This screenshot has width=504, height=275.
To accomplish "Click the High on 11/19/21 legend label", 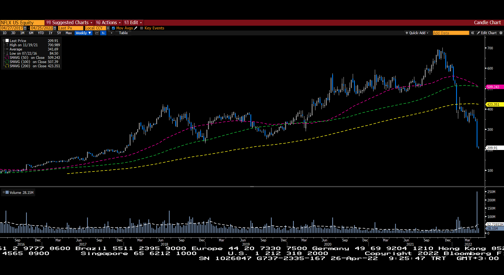I will (x=24, y=45).
